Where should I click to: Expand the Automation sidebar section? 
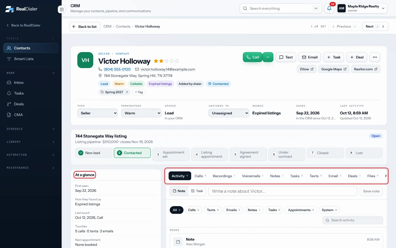tap(31, 155)
